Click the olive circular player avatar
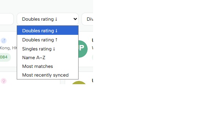Viewport: 212px width, 131px height. 79,83
